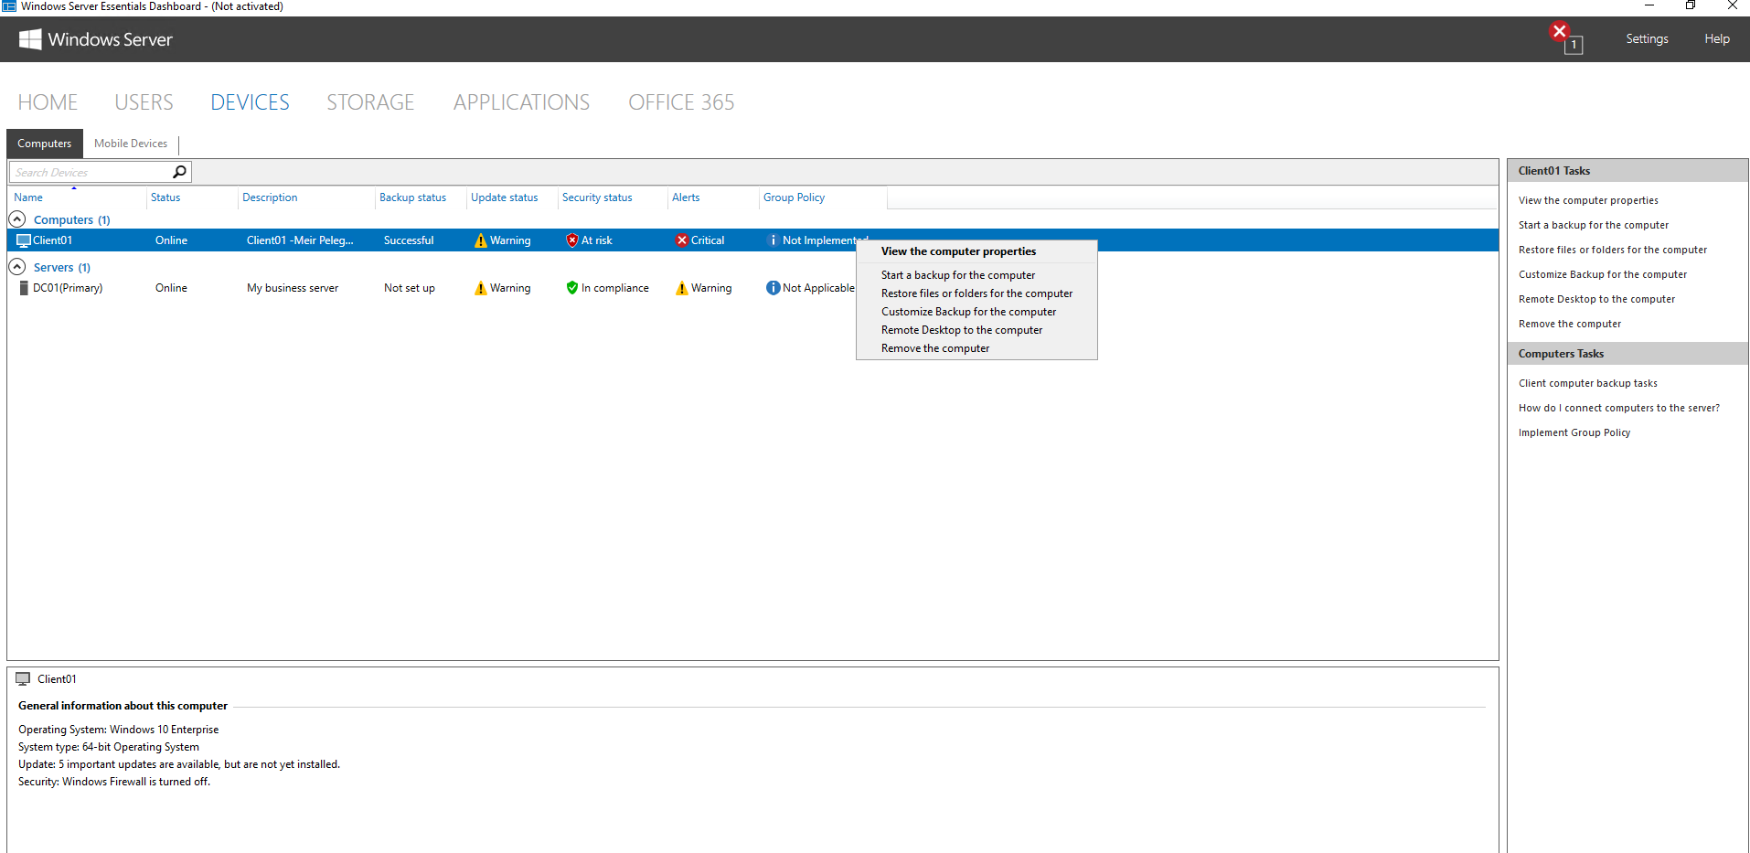Sort by the Status column header

pyautogui.click(x=165, y=197)
